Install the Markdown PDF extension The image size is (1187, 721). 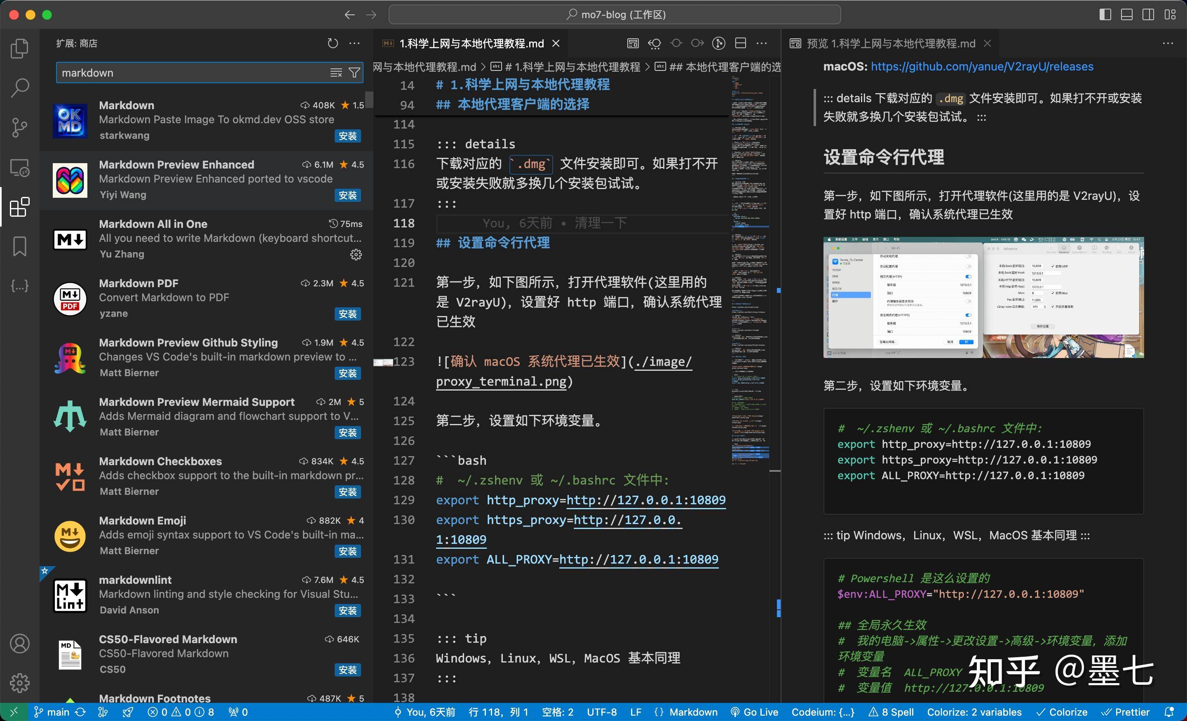click(348, 314)
